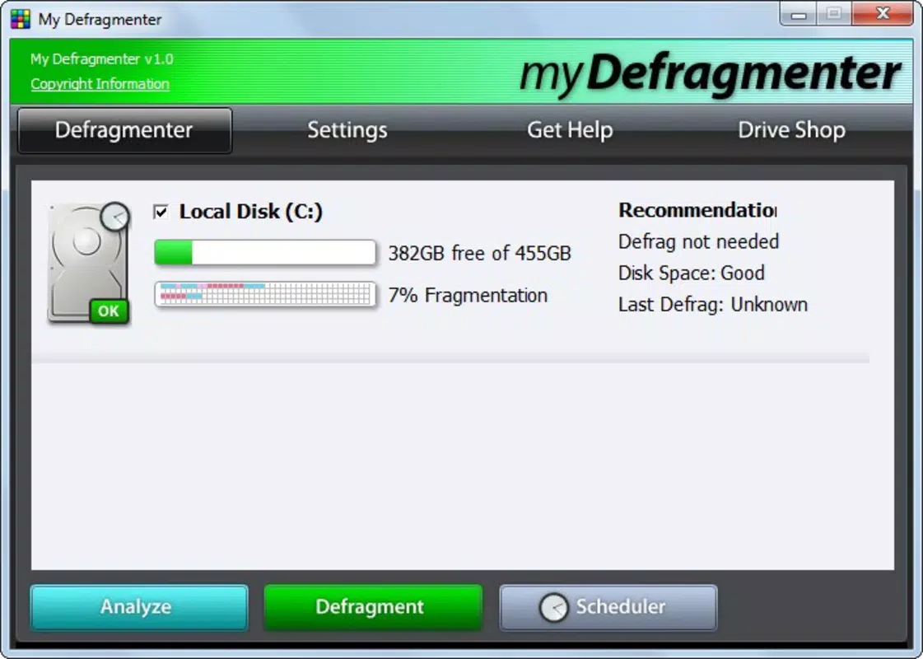Close the My Defragmenter window

(883, 13)
